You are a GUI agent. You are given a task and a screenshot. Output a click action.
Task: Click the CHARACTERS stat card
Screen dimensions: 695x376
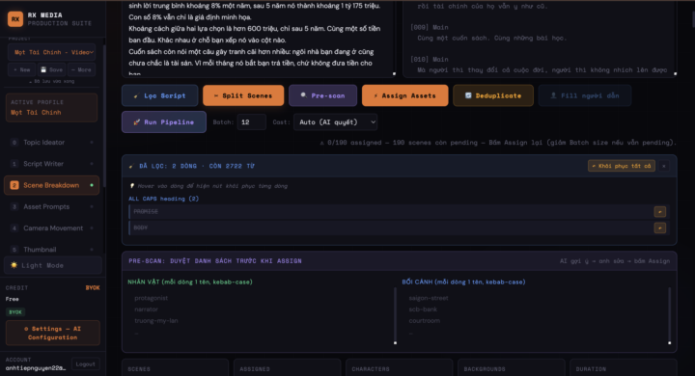point(399,368)
